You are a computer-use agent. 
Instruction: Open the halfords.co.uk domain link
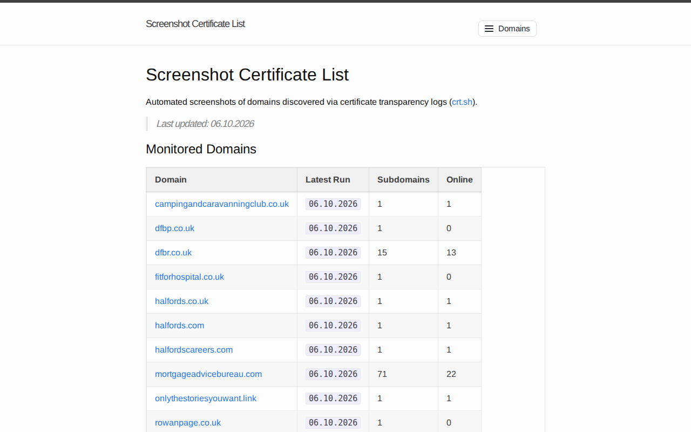(x=181, y=301)
